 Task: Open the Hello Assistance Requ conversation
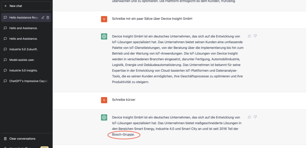26,18
